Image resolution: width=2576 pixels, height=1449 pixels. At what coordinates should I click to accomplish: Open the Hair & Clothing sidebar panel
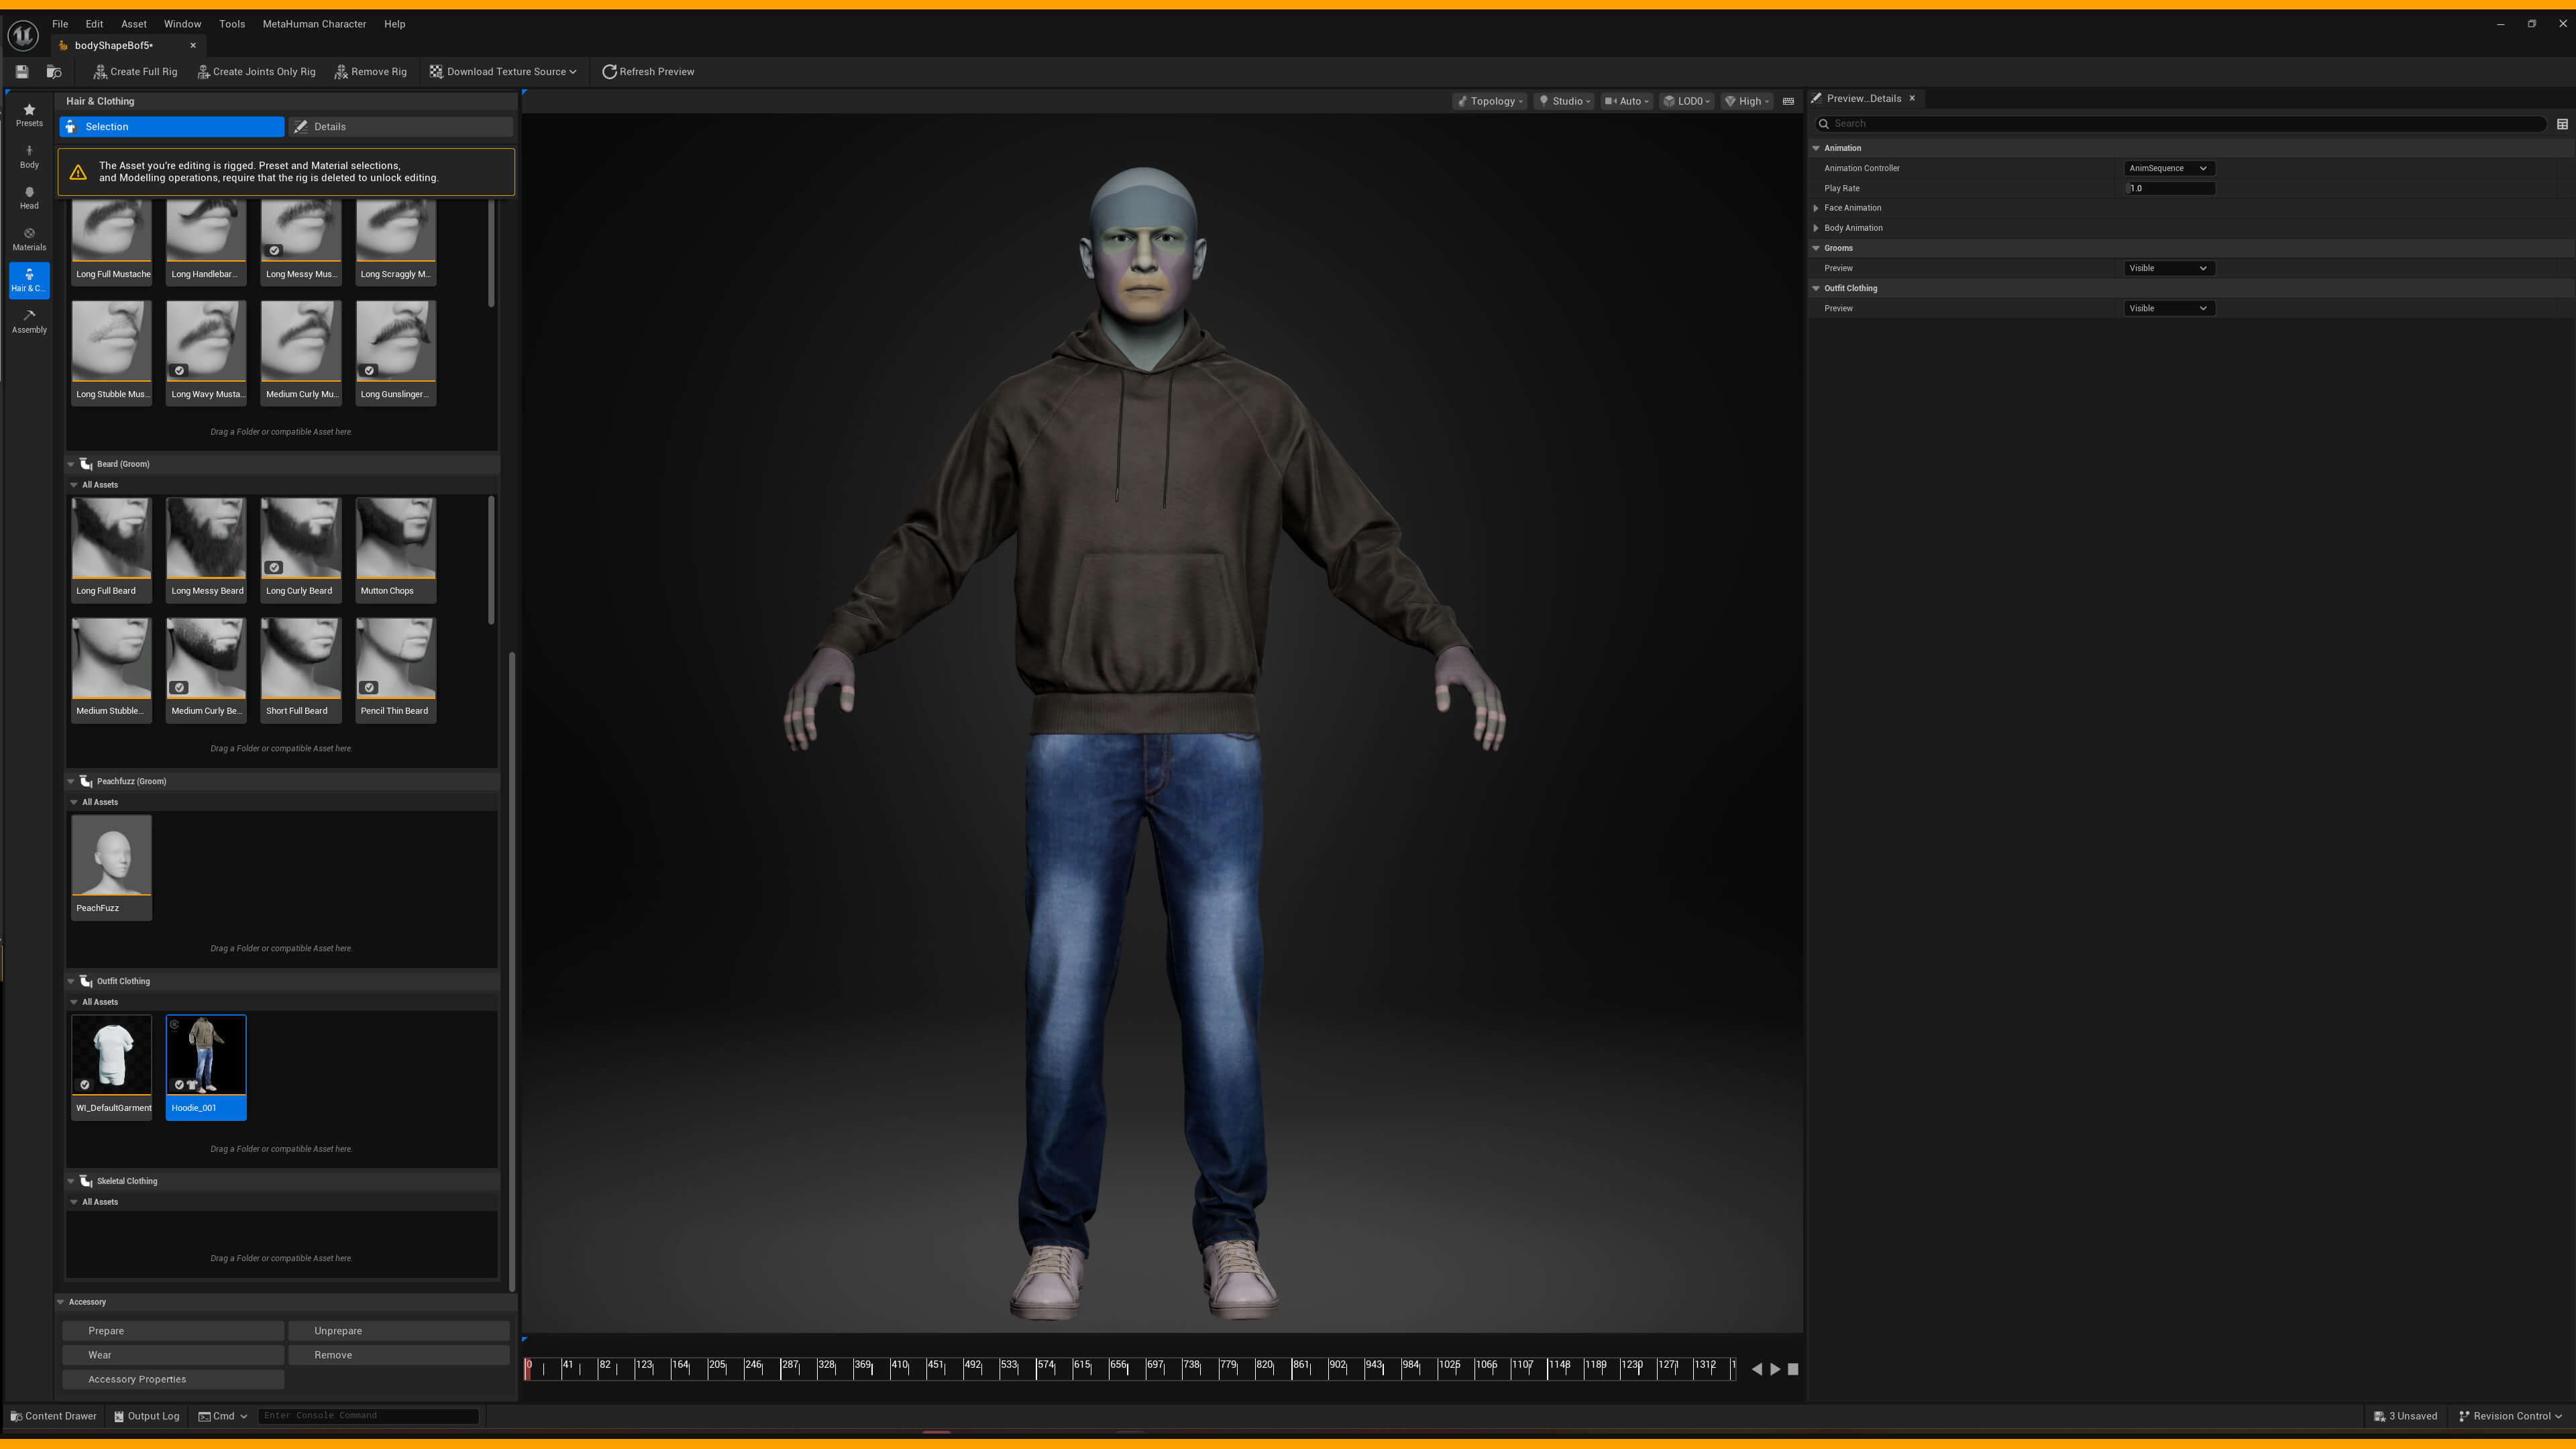click(x=29, y=280)
